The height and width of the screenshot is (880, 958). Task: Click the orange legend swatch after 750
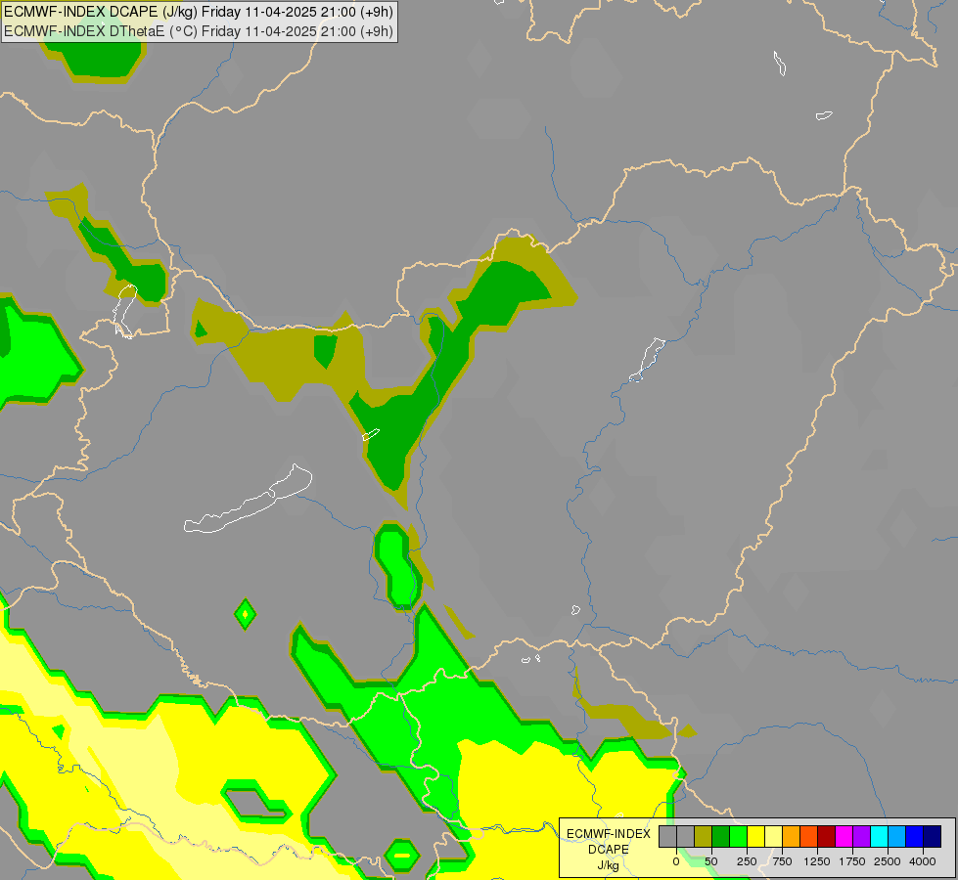[x=792, y=836]
